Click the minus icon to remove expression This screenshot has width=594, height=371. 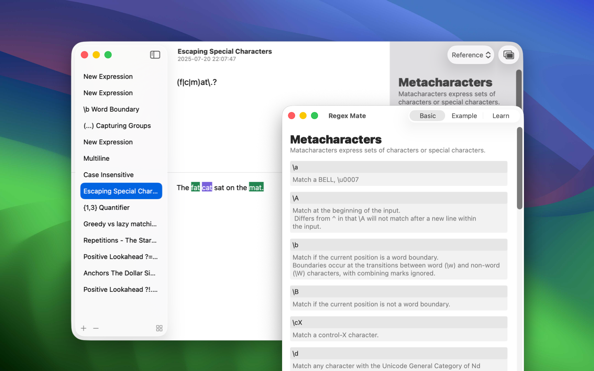click(96, 328)
